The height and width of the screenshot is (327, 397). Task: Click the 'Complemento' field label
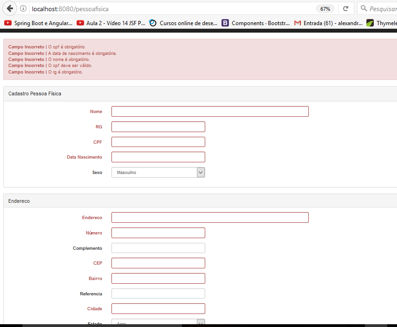coord(87,248)
